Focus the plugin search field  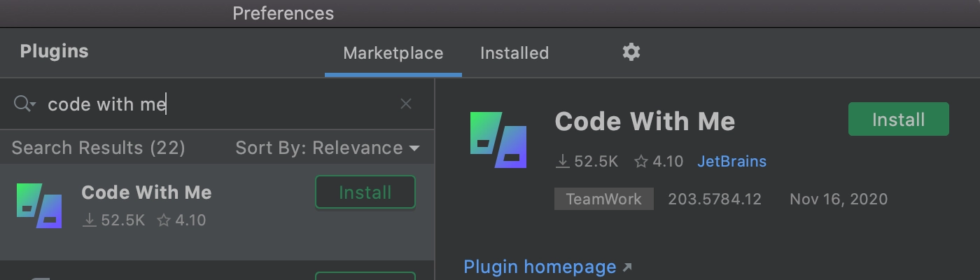click(217, 104)
